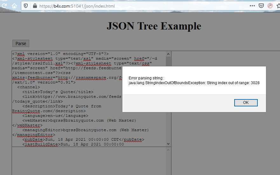Click the "<language>en-us</language>" line
Screen dimensions: 280x175
coord(55,116)
